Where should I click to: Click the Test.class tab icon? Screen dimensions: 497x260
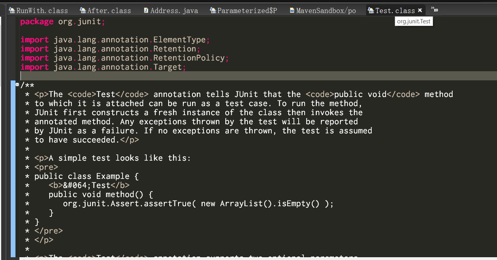tap(371, 10)
